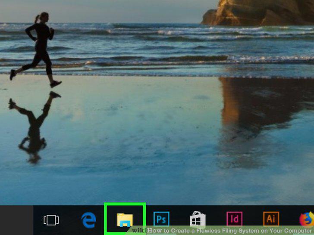Open Task View from the taskbar
Screen dimensions: 314x235
51,220
